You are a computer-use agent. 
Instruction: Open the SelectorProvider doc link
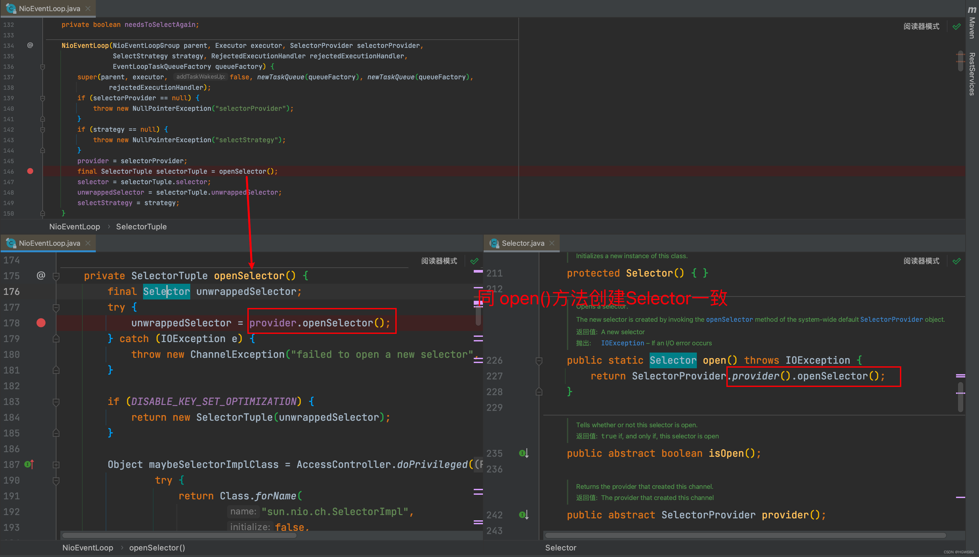pos(891,319)
